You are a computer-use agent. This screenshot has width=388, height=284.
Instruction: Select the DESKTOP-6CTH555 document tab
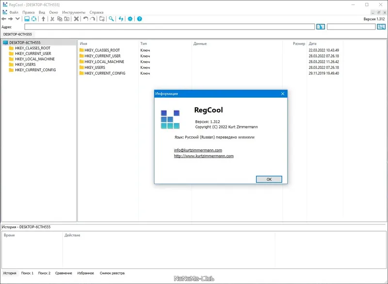click(x=17, y=34)
